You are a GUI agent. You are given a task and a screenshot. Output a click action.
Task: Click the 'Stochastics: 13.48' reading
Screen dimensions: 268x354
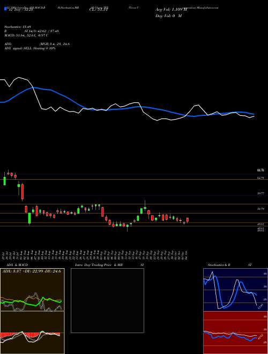(x=17, y=27)
